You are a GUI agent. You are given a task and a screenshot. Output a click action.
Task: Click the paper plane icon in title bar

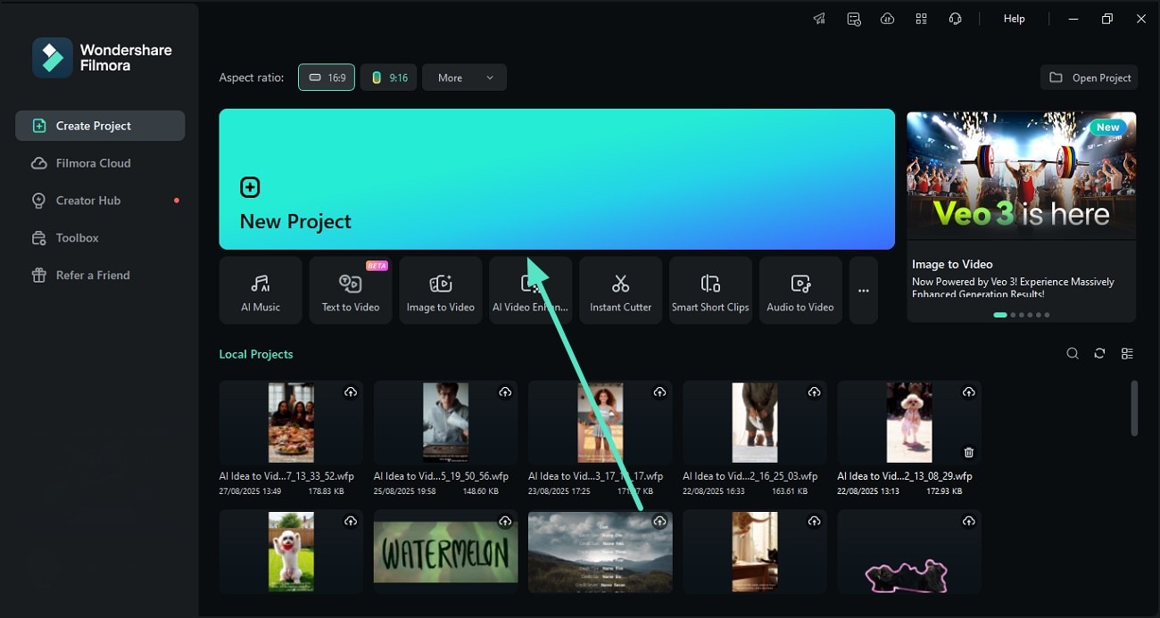pos(819,19)
